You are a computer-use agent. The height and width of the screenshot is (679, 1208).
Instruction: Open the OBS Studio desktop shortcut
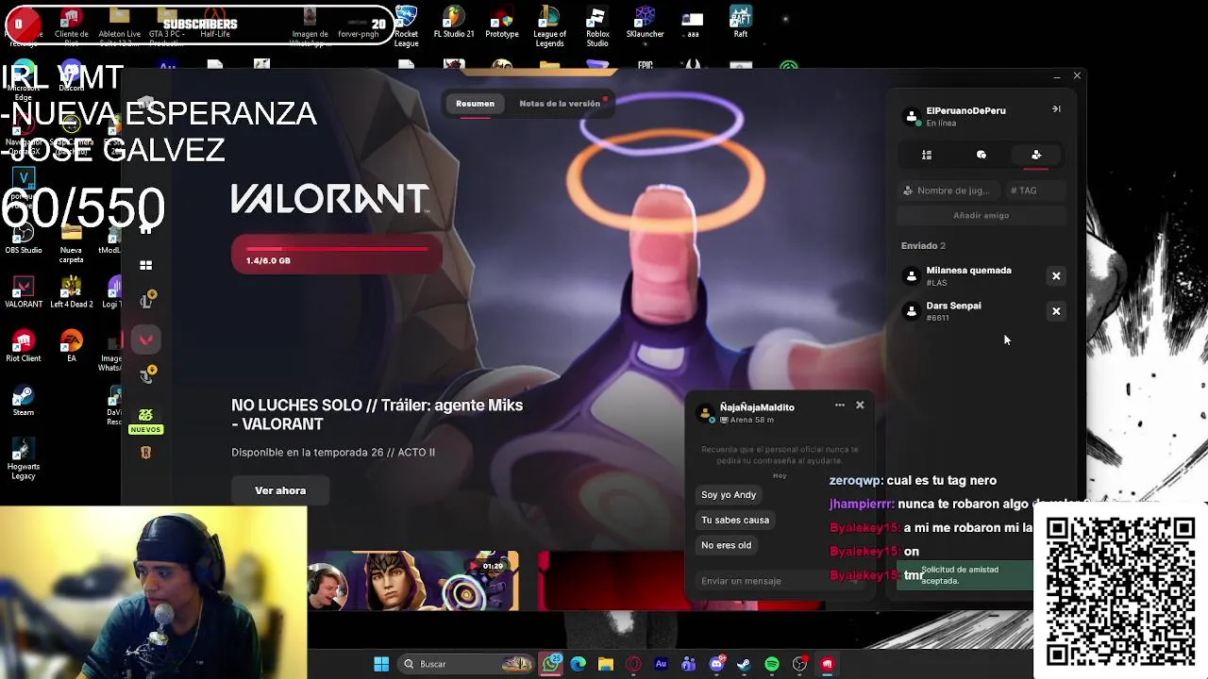[24, 238]
